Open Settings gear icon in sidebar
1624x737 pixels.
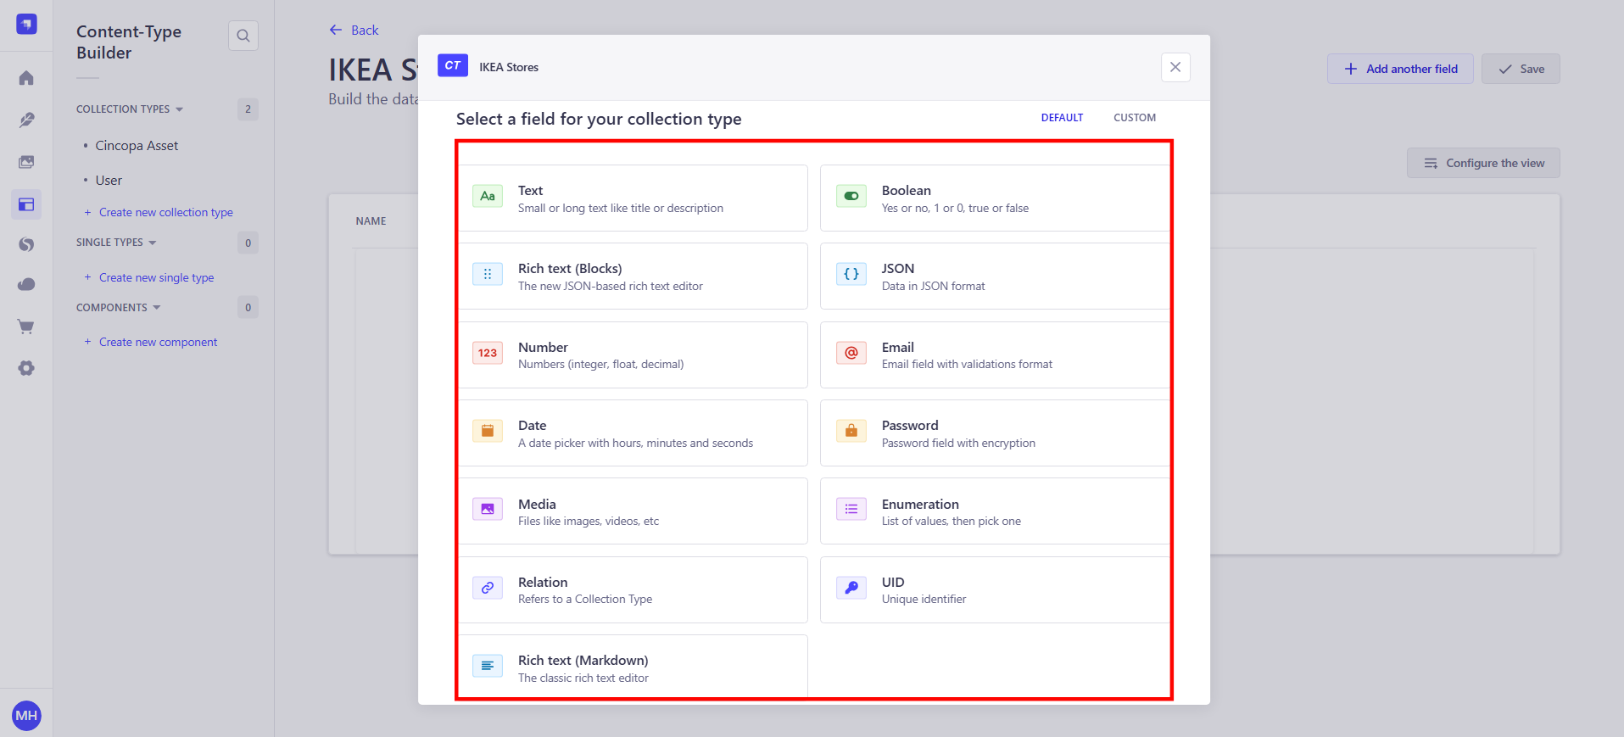click(26, 368)
